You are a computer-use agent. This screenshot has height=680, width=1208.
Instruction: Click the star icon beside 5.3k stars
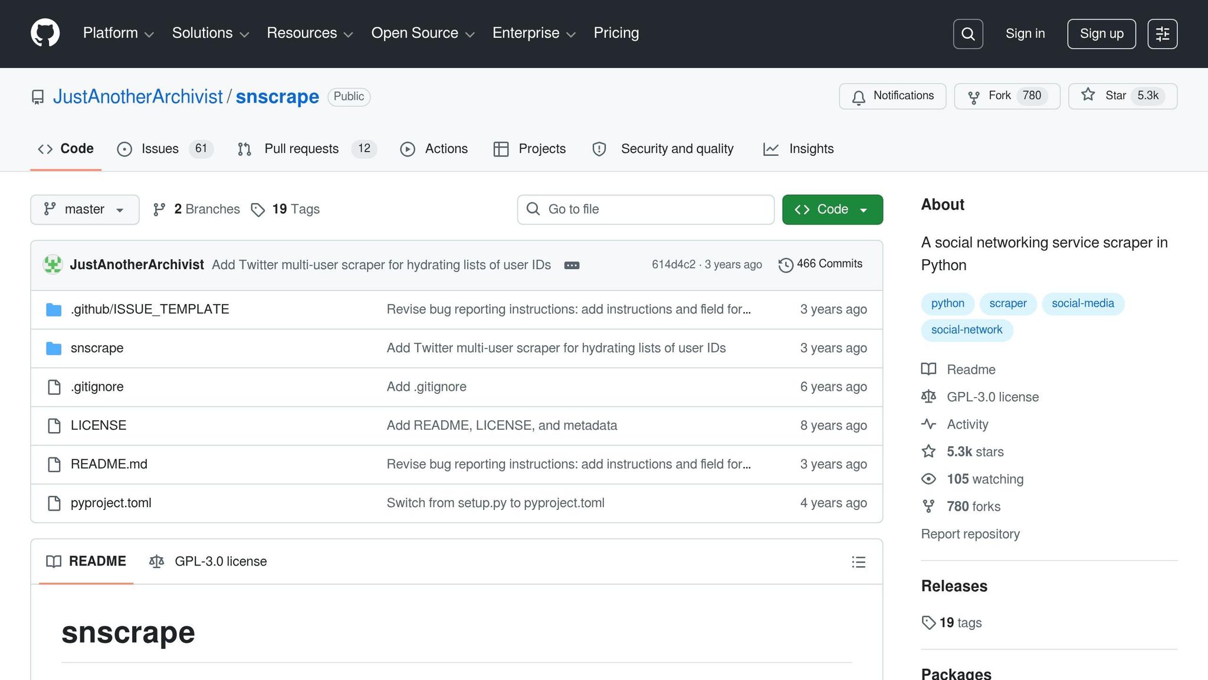pyautogui.click(x=928, y=452)
